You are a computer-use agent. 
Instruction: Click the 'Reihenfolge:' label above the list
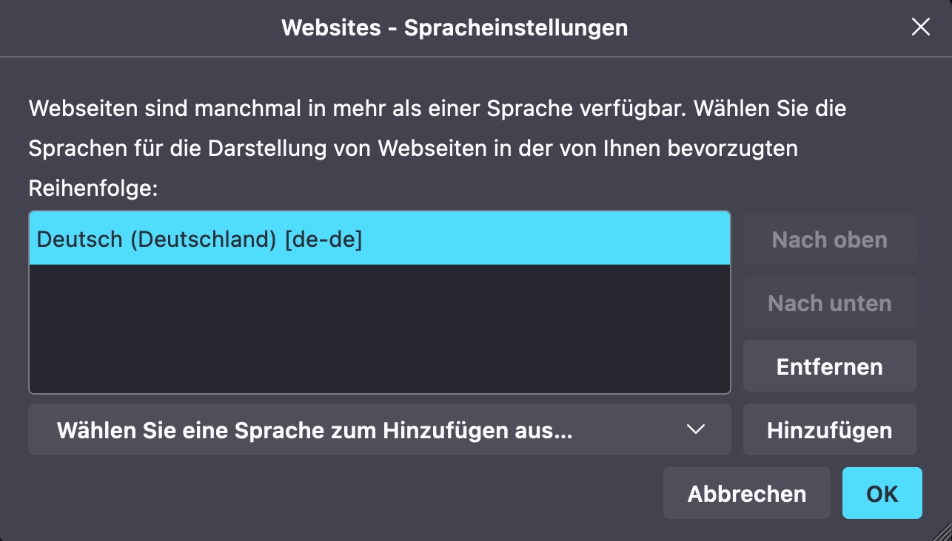tap(93, 188)
